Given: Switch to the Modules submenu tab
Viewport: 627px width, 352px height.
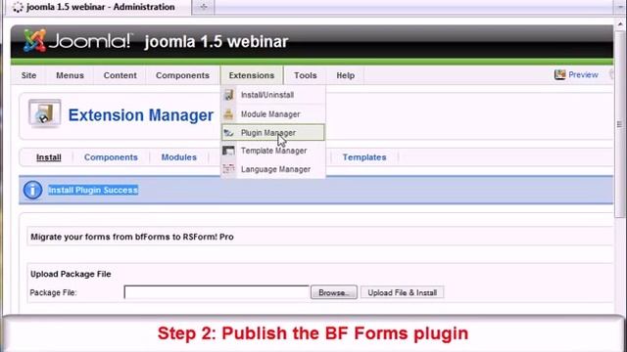Looking at the screenshot, I should [x=178, y=157].
